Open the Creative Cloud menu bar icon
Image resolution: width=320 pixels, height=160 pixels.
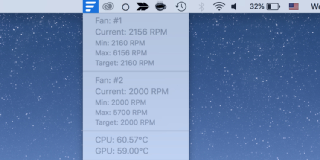[108, 7]
